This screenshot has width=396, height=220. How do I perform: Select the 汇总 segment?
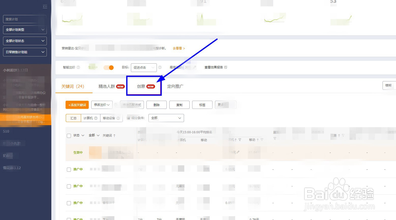point(73,118)
